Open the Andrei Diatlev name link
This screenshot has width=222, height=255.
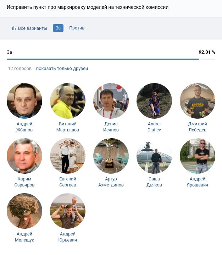click(x=154, y=127)
